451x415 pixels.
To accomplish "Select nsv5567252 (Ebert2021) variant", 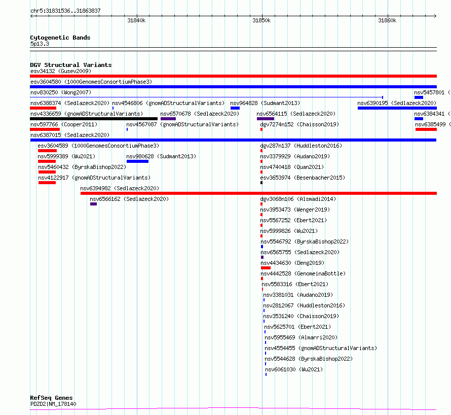I will [293, 220].
